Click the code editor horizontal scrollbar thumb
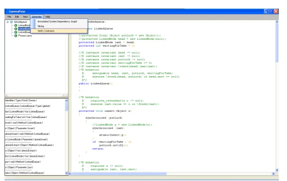Viewport: 287px width, 181px height. 119,174
